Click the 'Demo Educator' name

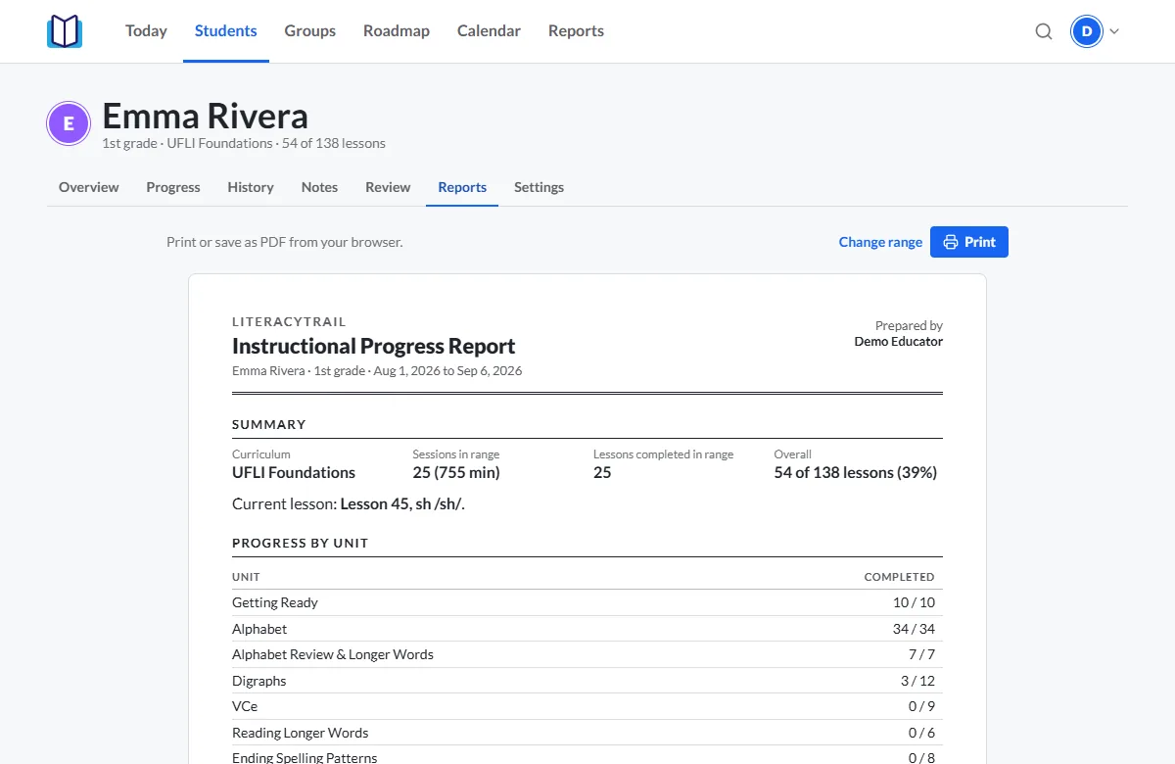(899, 342)
